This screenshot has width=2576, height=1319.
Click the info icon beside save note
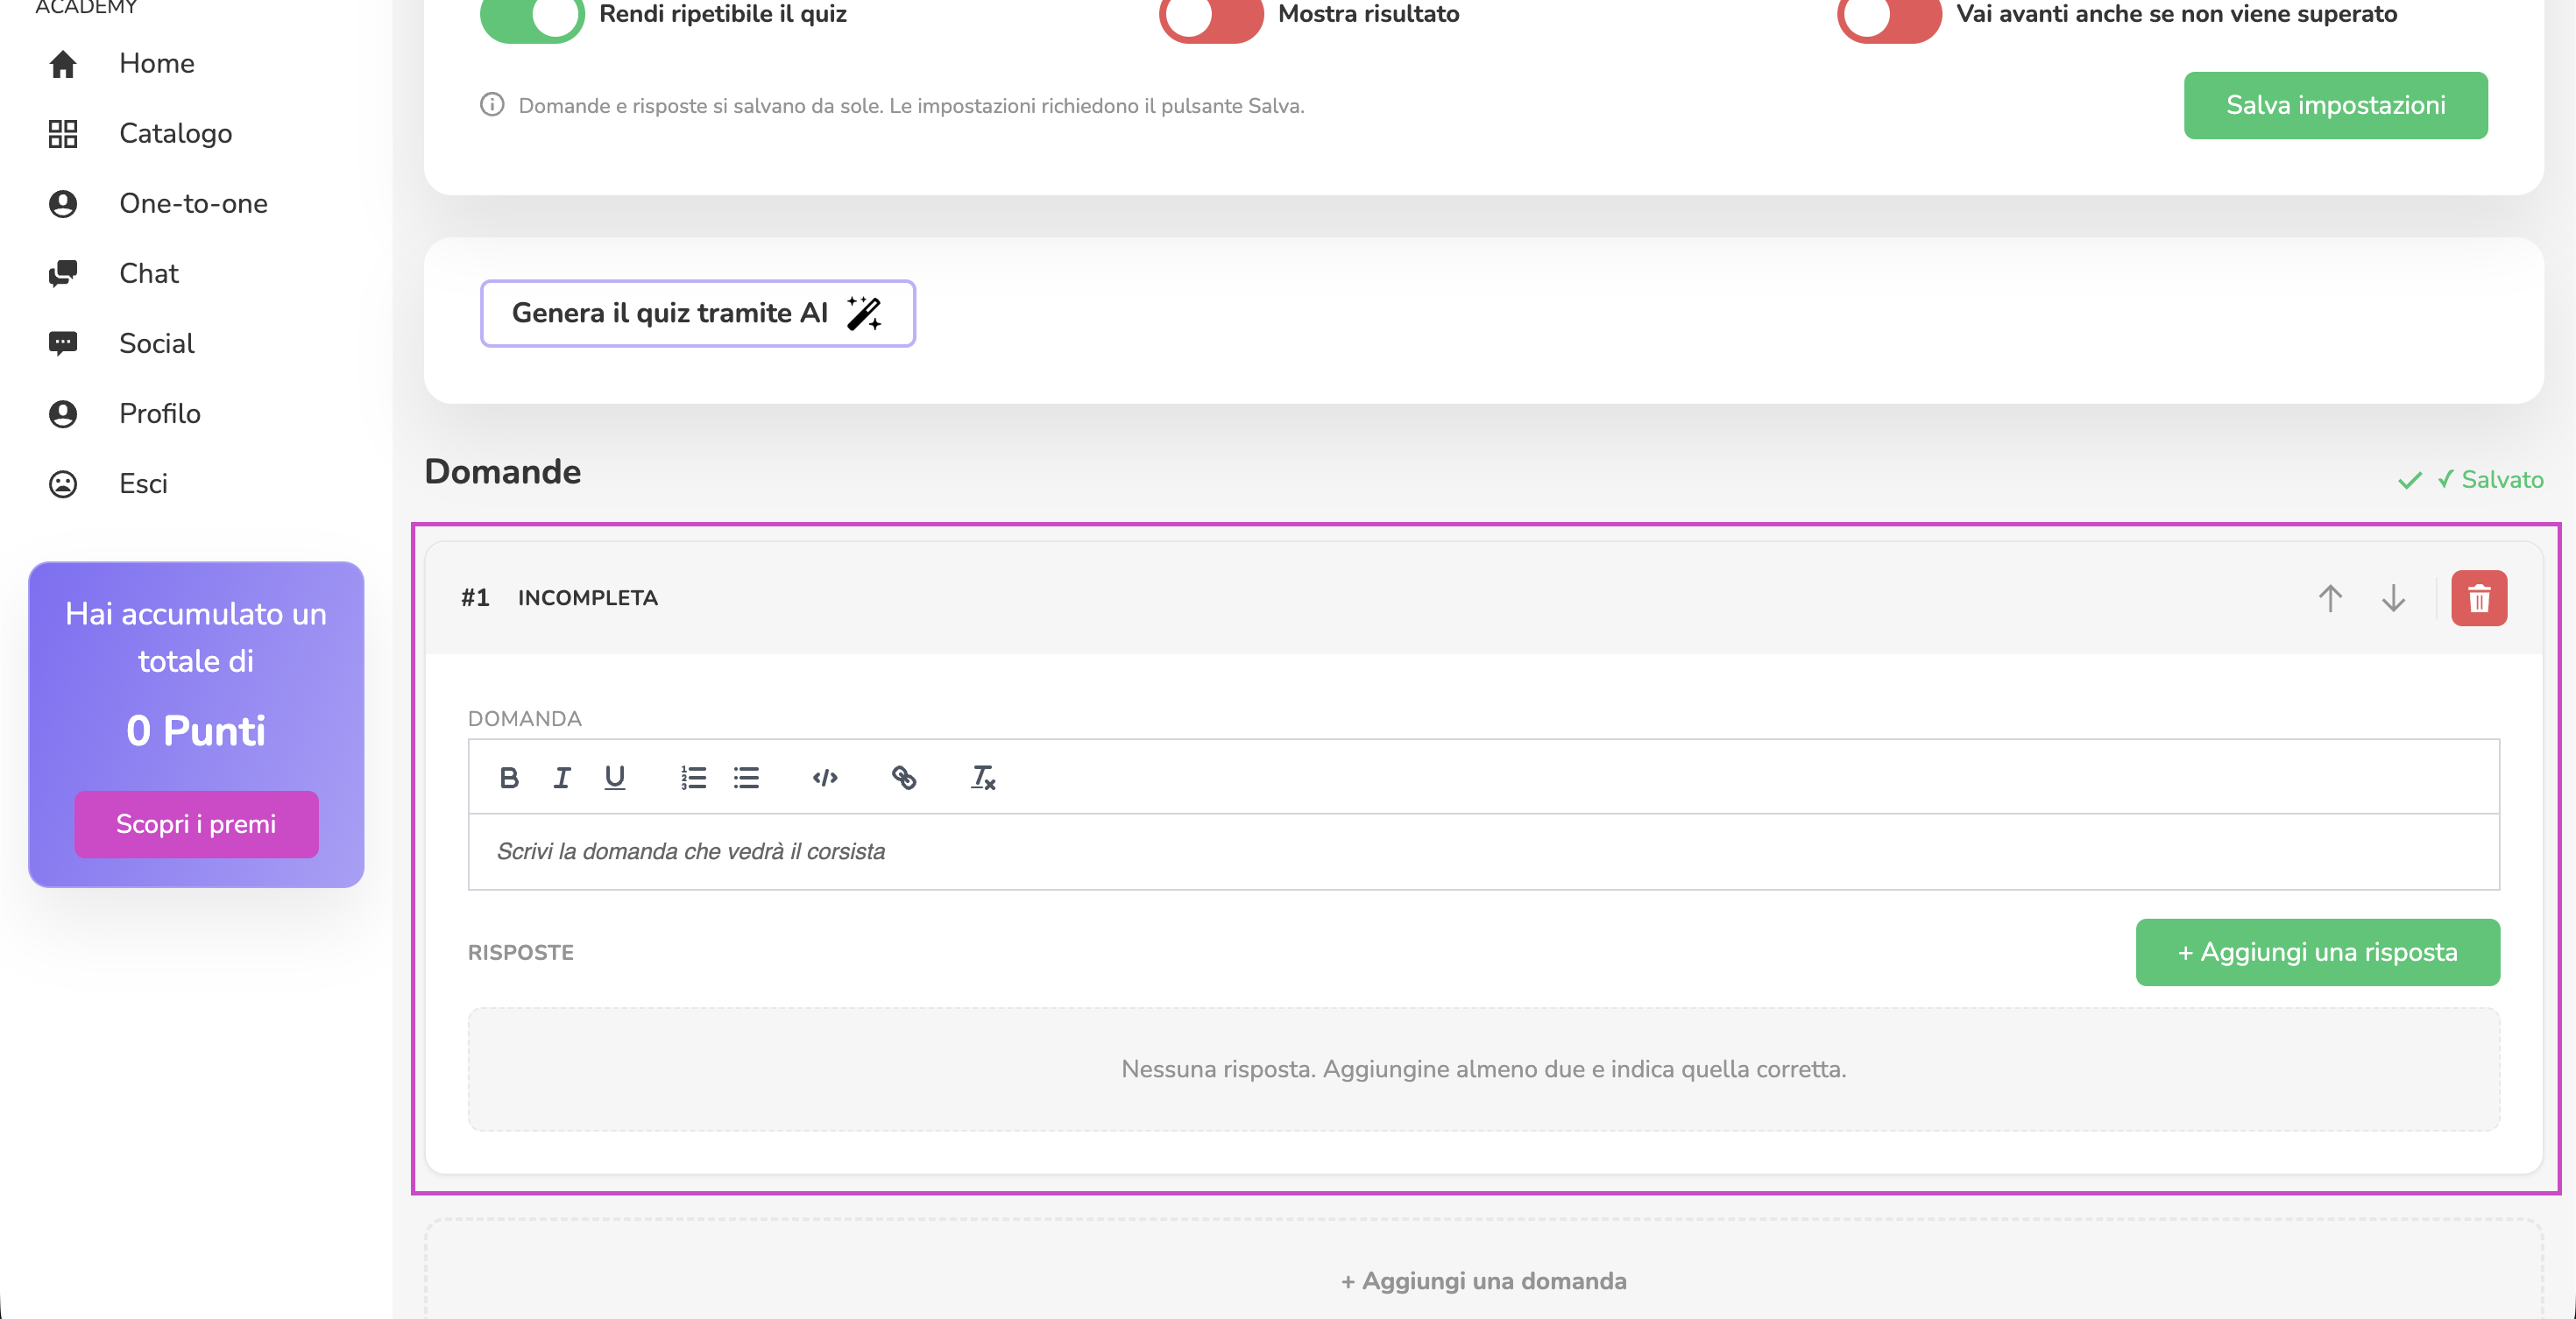(x=492, y=105)
